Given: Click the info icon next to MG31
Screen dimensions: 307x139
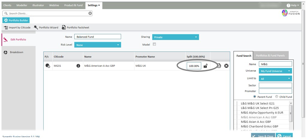Looking at the screenshot, I should [x=78, y=66].
